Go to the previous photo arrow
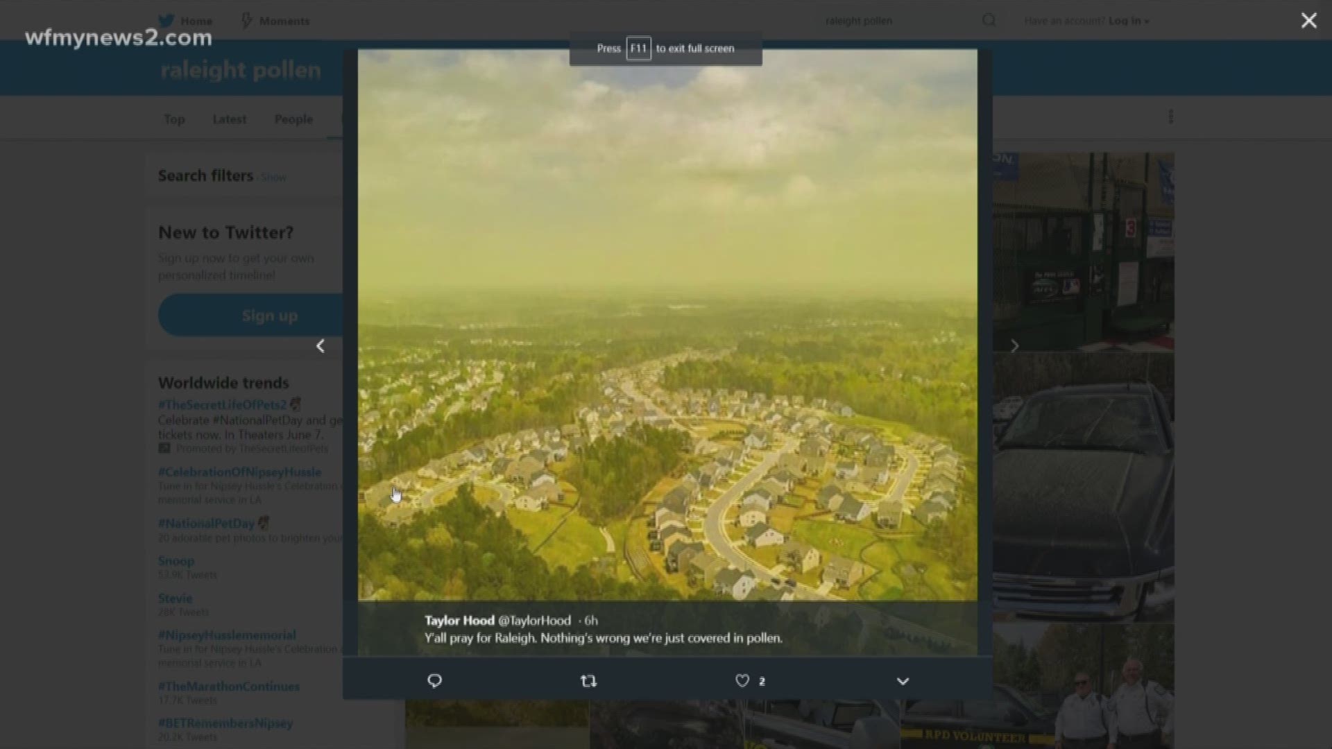 321,345
